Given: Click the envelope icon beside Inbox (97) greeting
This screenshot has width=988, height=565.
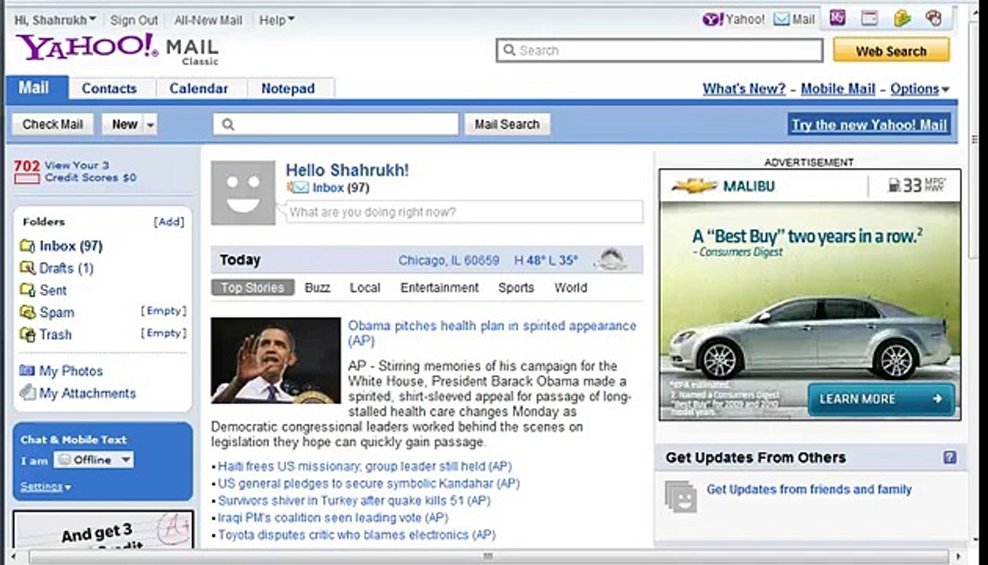Looking at the screenshot, I should click(x=298, y=188).
